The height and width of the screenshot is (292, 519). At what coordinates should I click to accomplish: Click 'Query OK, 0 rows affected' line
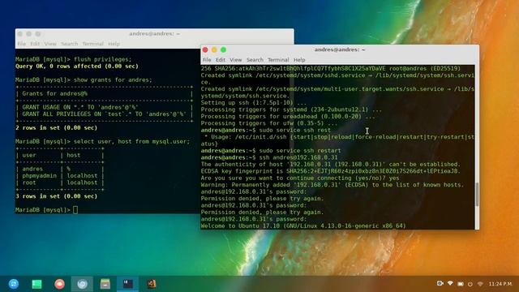click(77, 67)
